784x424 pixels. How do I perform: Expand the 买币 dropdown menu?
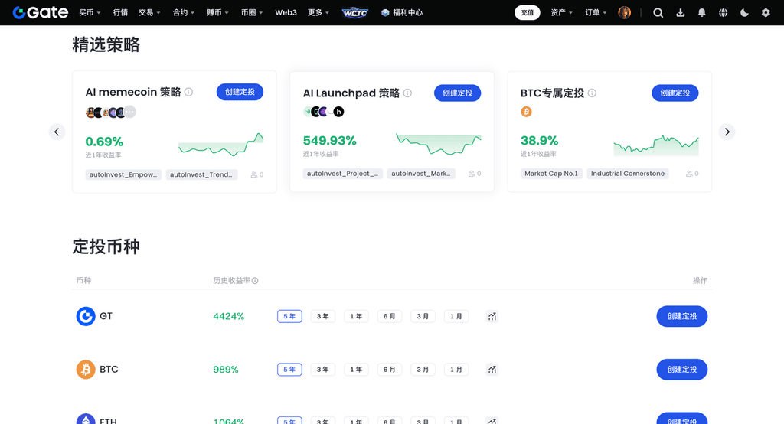(x=89, y=13)
